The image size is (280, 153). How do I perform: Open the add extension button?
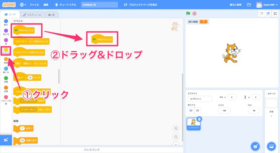click(x=6, y=139)
